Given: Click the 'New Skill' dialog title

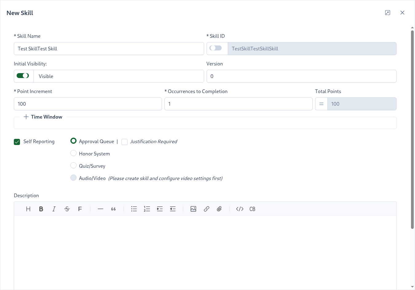Looking at the screenshot, I should click(x=20, y=13).
